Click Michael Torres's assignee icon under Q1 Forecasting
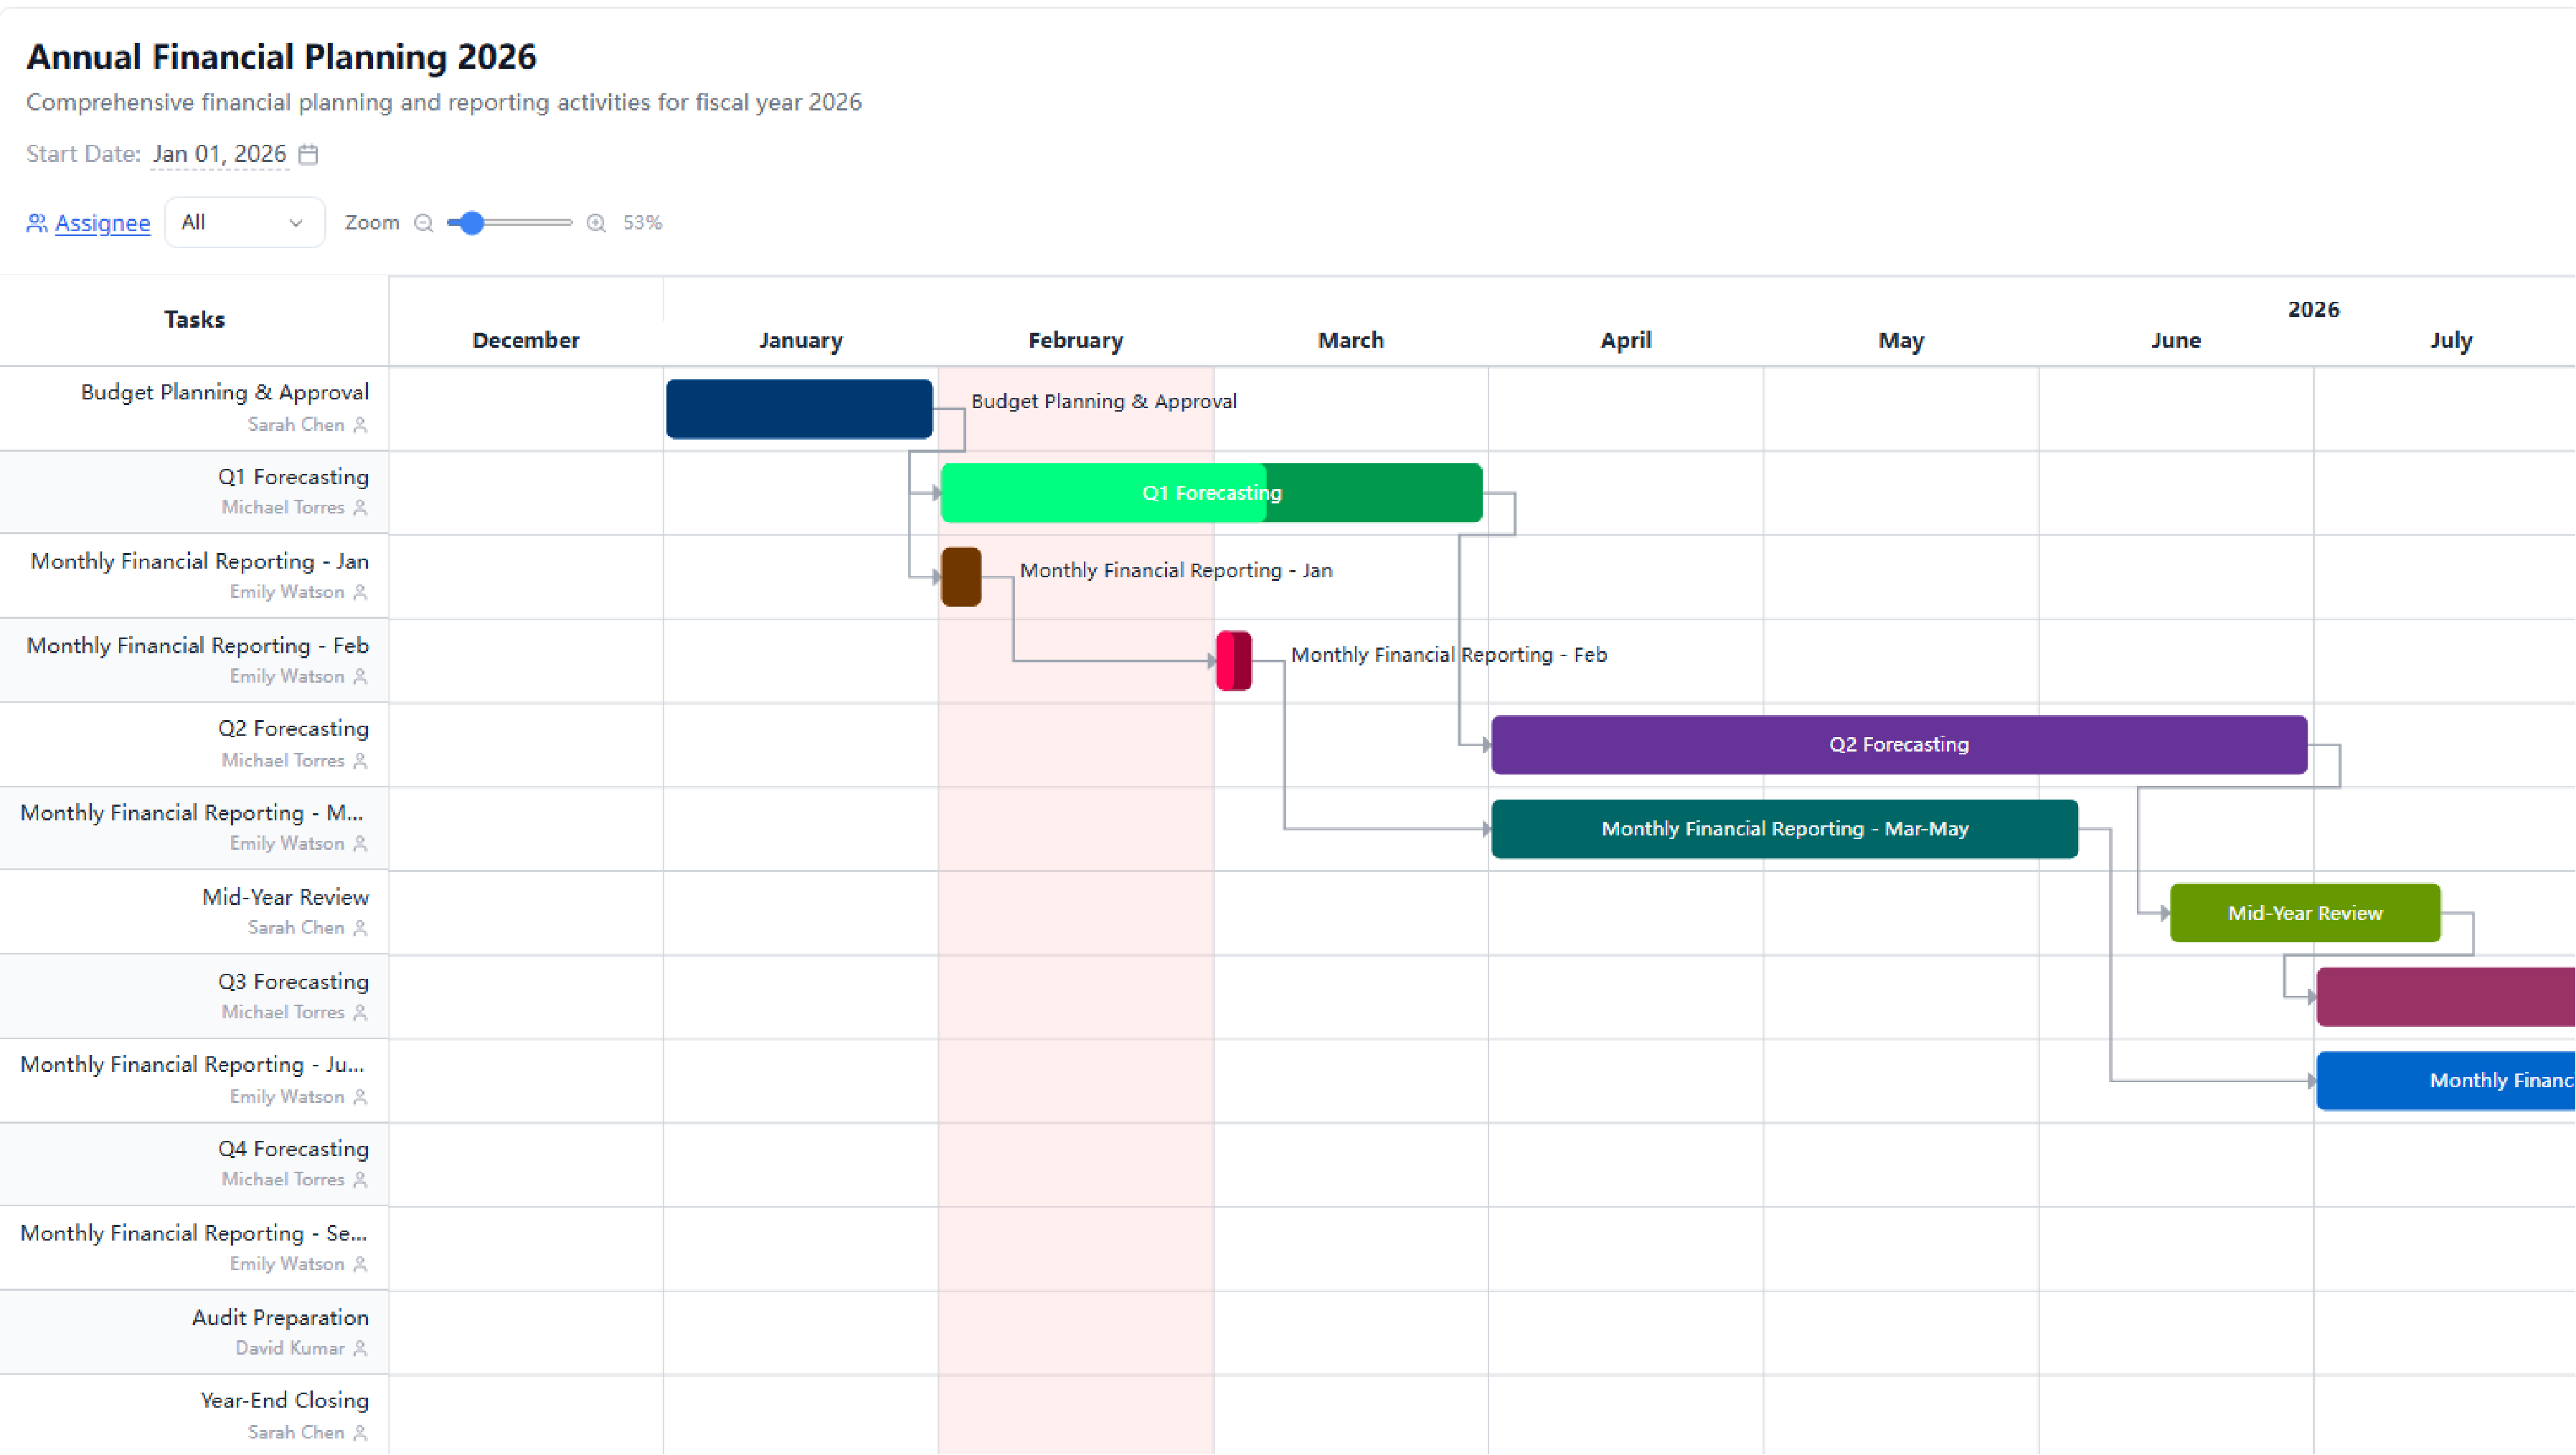 [360, 508]
